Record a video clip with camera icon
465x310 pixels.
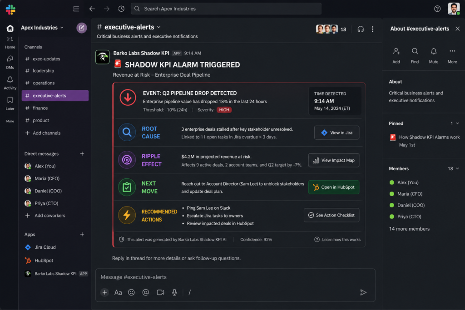point(160,292)
